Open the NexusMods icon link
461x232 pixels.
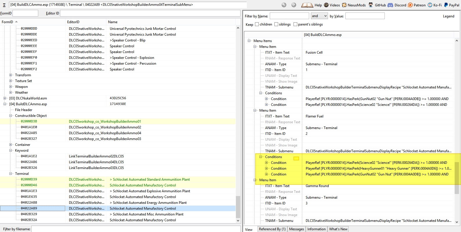344,5
